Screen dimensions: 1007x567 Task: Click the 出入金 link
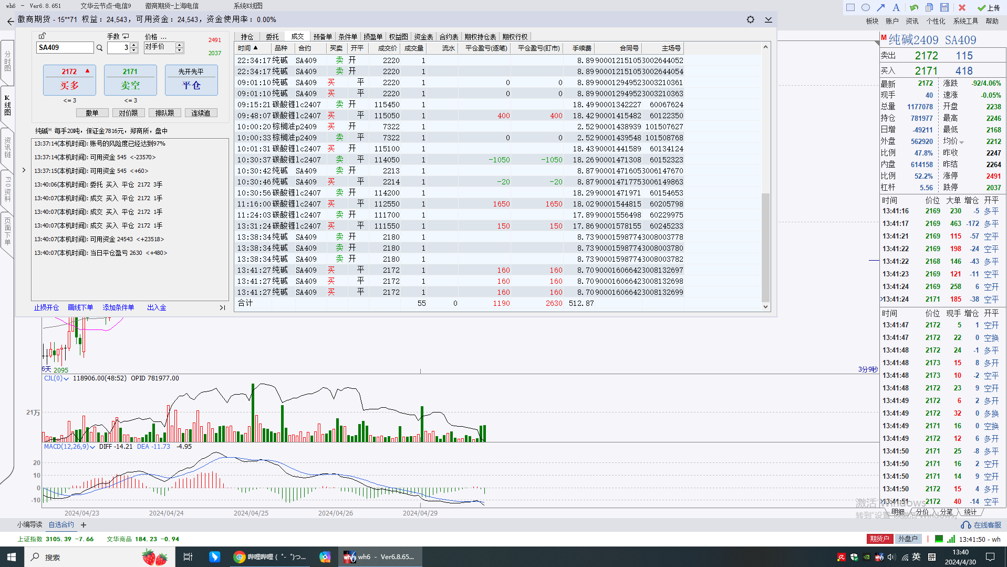(157, 307)
